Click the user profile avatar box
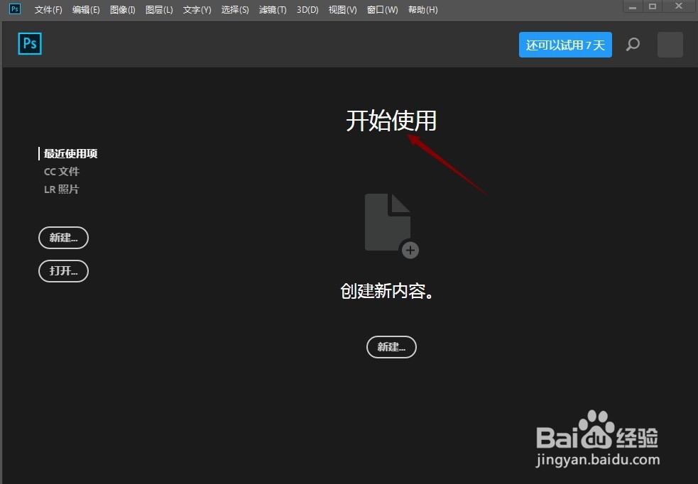This screenshot has height=484, width=698. 670,45
